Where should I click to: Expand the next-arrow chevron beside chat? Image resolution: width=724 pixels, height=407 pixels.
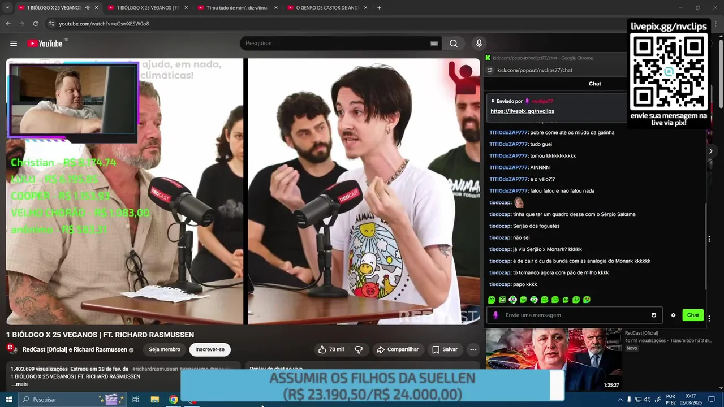point(711,151)
